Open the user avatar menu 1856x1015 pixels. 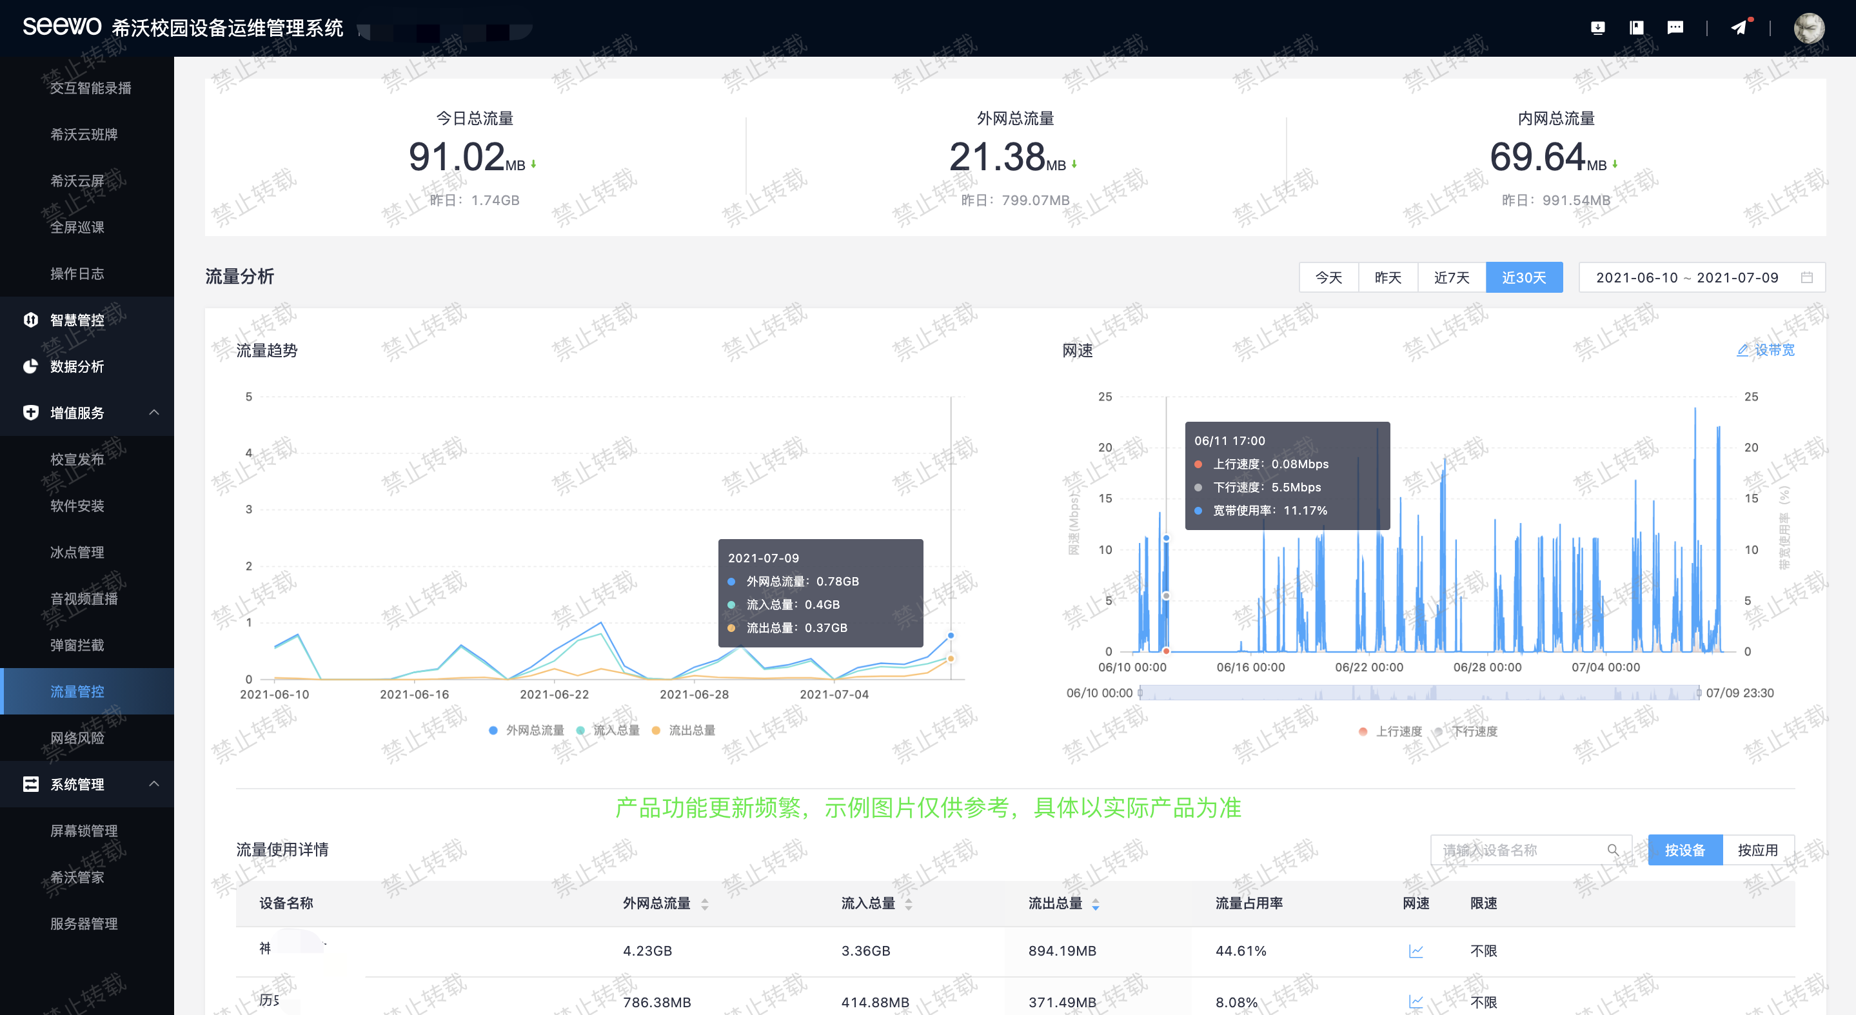[1808, 28]
